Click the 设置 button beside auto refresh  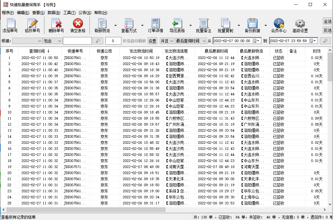[152, 41]
